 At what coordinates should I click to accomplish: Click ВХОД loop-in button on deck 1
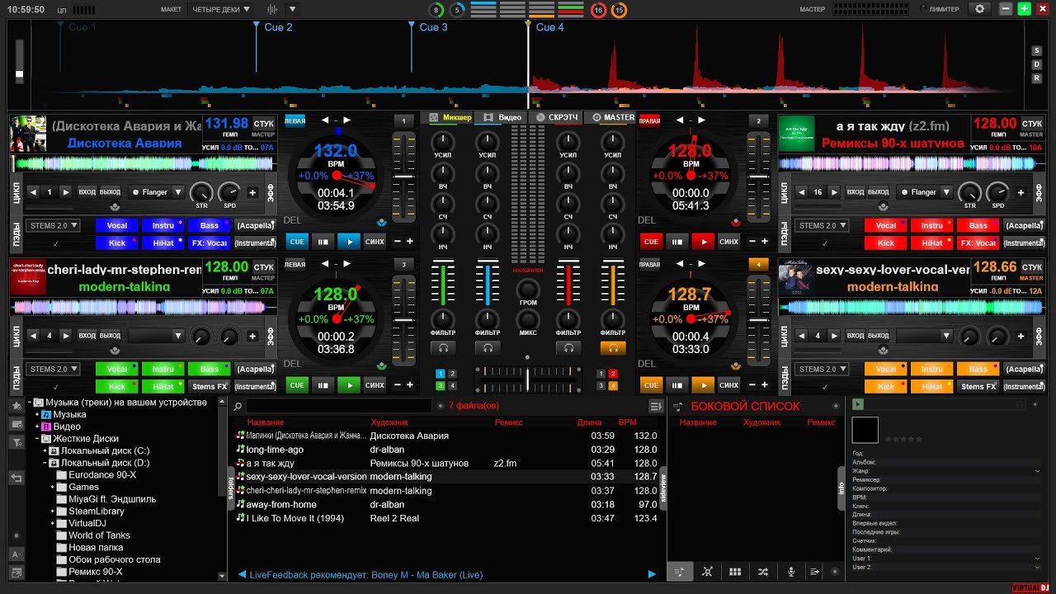click(87, 192)
